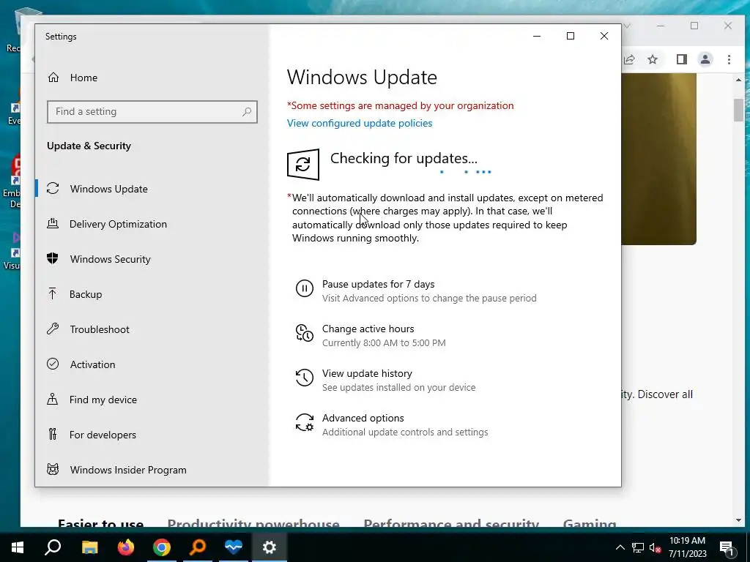Image resolution: width=750 pixels, height=562 pixels.
Task: Click the Backup upward arrow icon
Action: point(53,293)
